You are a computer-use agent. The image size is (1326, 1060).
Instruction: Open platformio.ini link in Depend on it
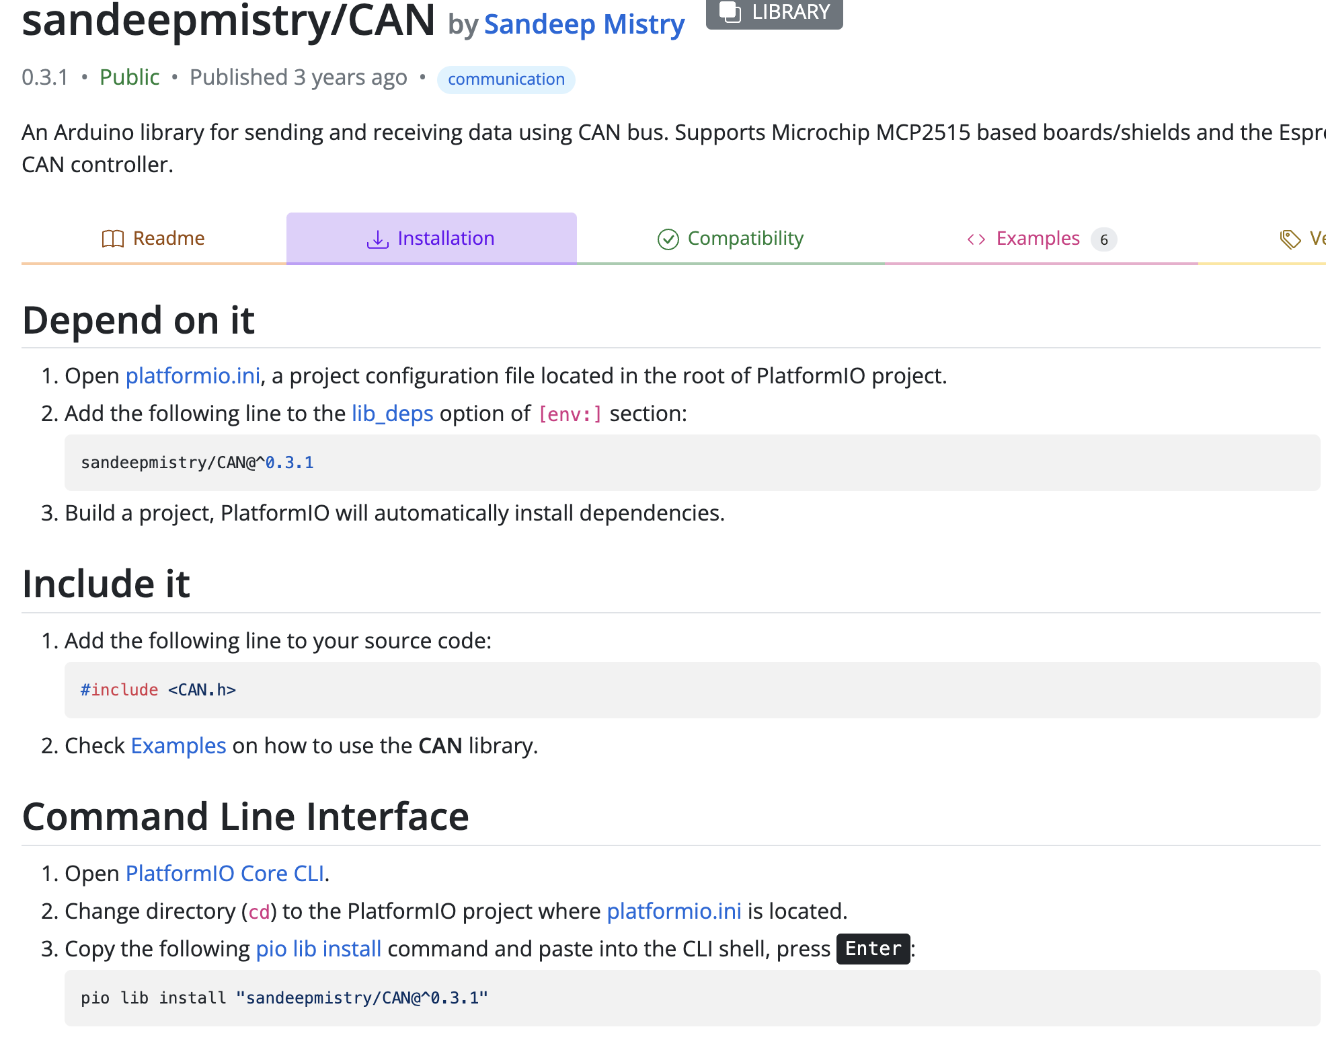coord(192,376)
